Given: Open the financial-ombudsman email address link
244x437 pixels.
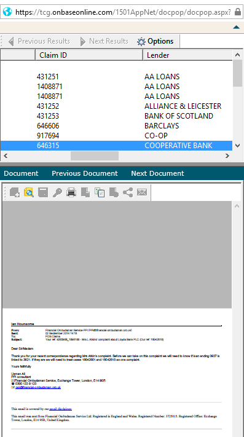Looking at the screenshot, I should coord(38,387).
